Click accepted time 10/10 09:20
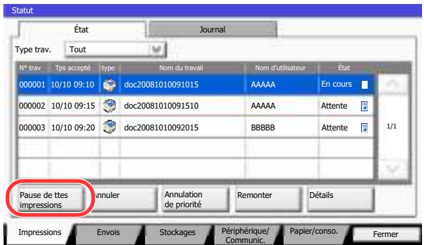This screenshot has height=245, width=424. (73, 128)
